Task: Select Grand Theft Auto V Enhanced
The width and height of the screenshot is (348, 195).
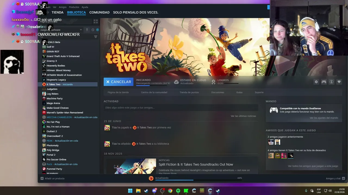Action: 63,56
